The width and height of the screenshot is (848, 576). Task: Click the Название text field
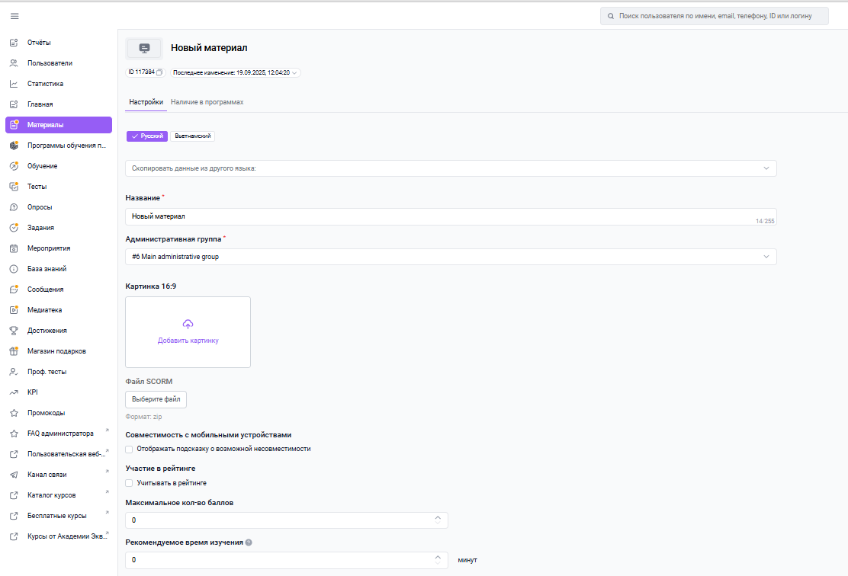click(451, 216)
